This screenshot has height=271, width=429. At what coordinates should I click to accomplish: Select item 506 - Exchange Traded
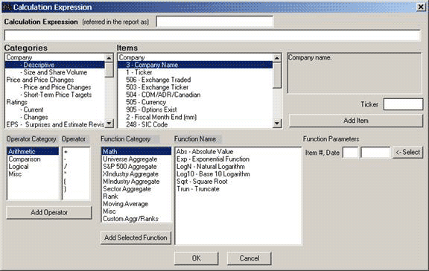pos(195,80)
